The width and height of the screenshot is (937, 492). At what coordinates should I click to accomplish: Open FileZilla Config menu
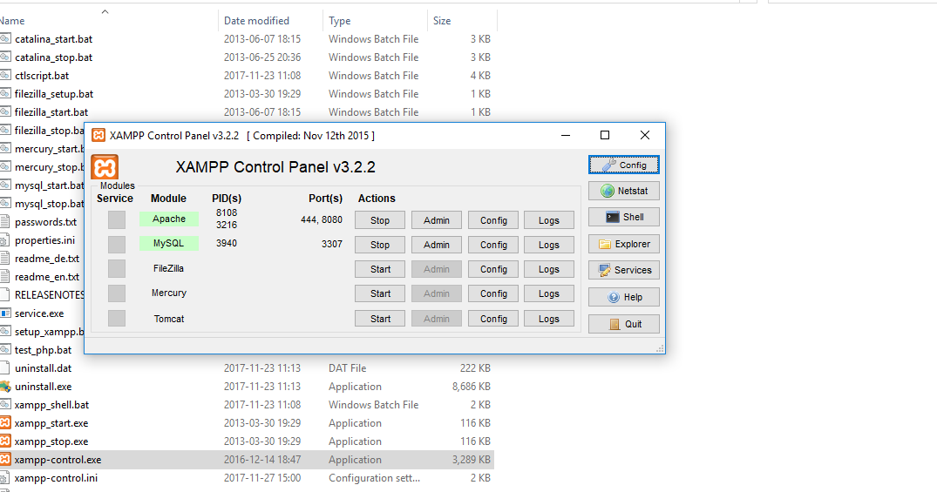coord(493,269)
